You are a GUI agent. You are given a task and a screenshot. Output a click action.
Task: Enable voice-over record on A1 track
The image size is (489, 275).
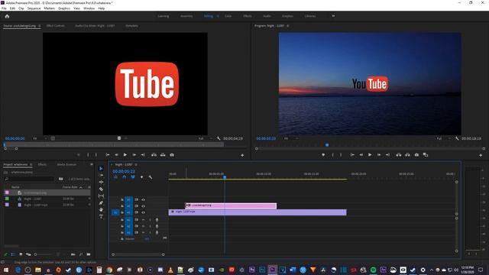[x=157, y=220]
